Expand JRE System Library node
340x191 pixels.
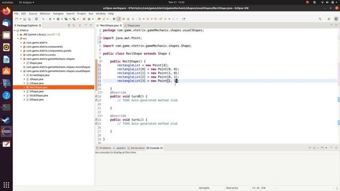[x=18, y=34]
